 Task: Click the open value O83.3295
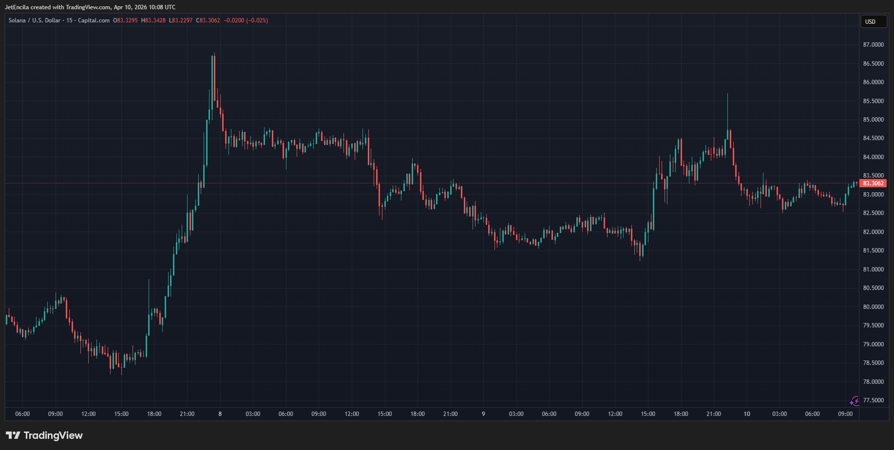click(125, 20)
